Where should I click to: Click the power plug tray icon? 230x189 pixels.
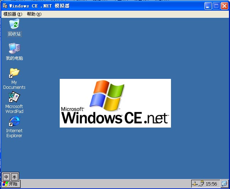point(202,184)
